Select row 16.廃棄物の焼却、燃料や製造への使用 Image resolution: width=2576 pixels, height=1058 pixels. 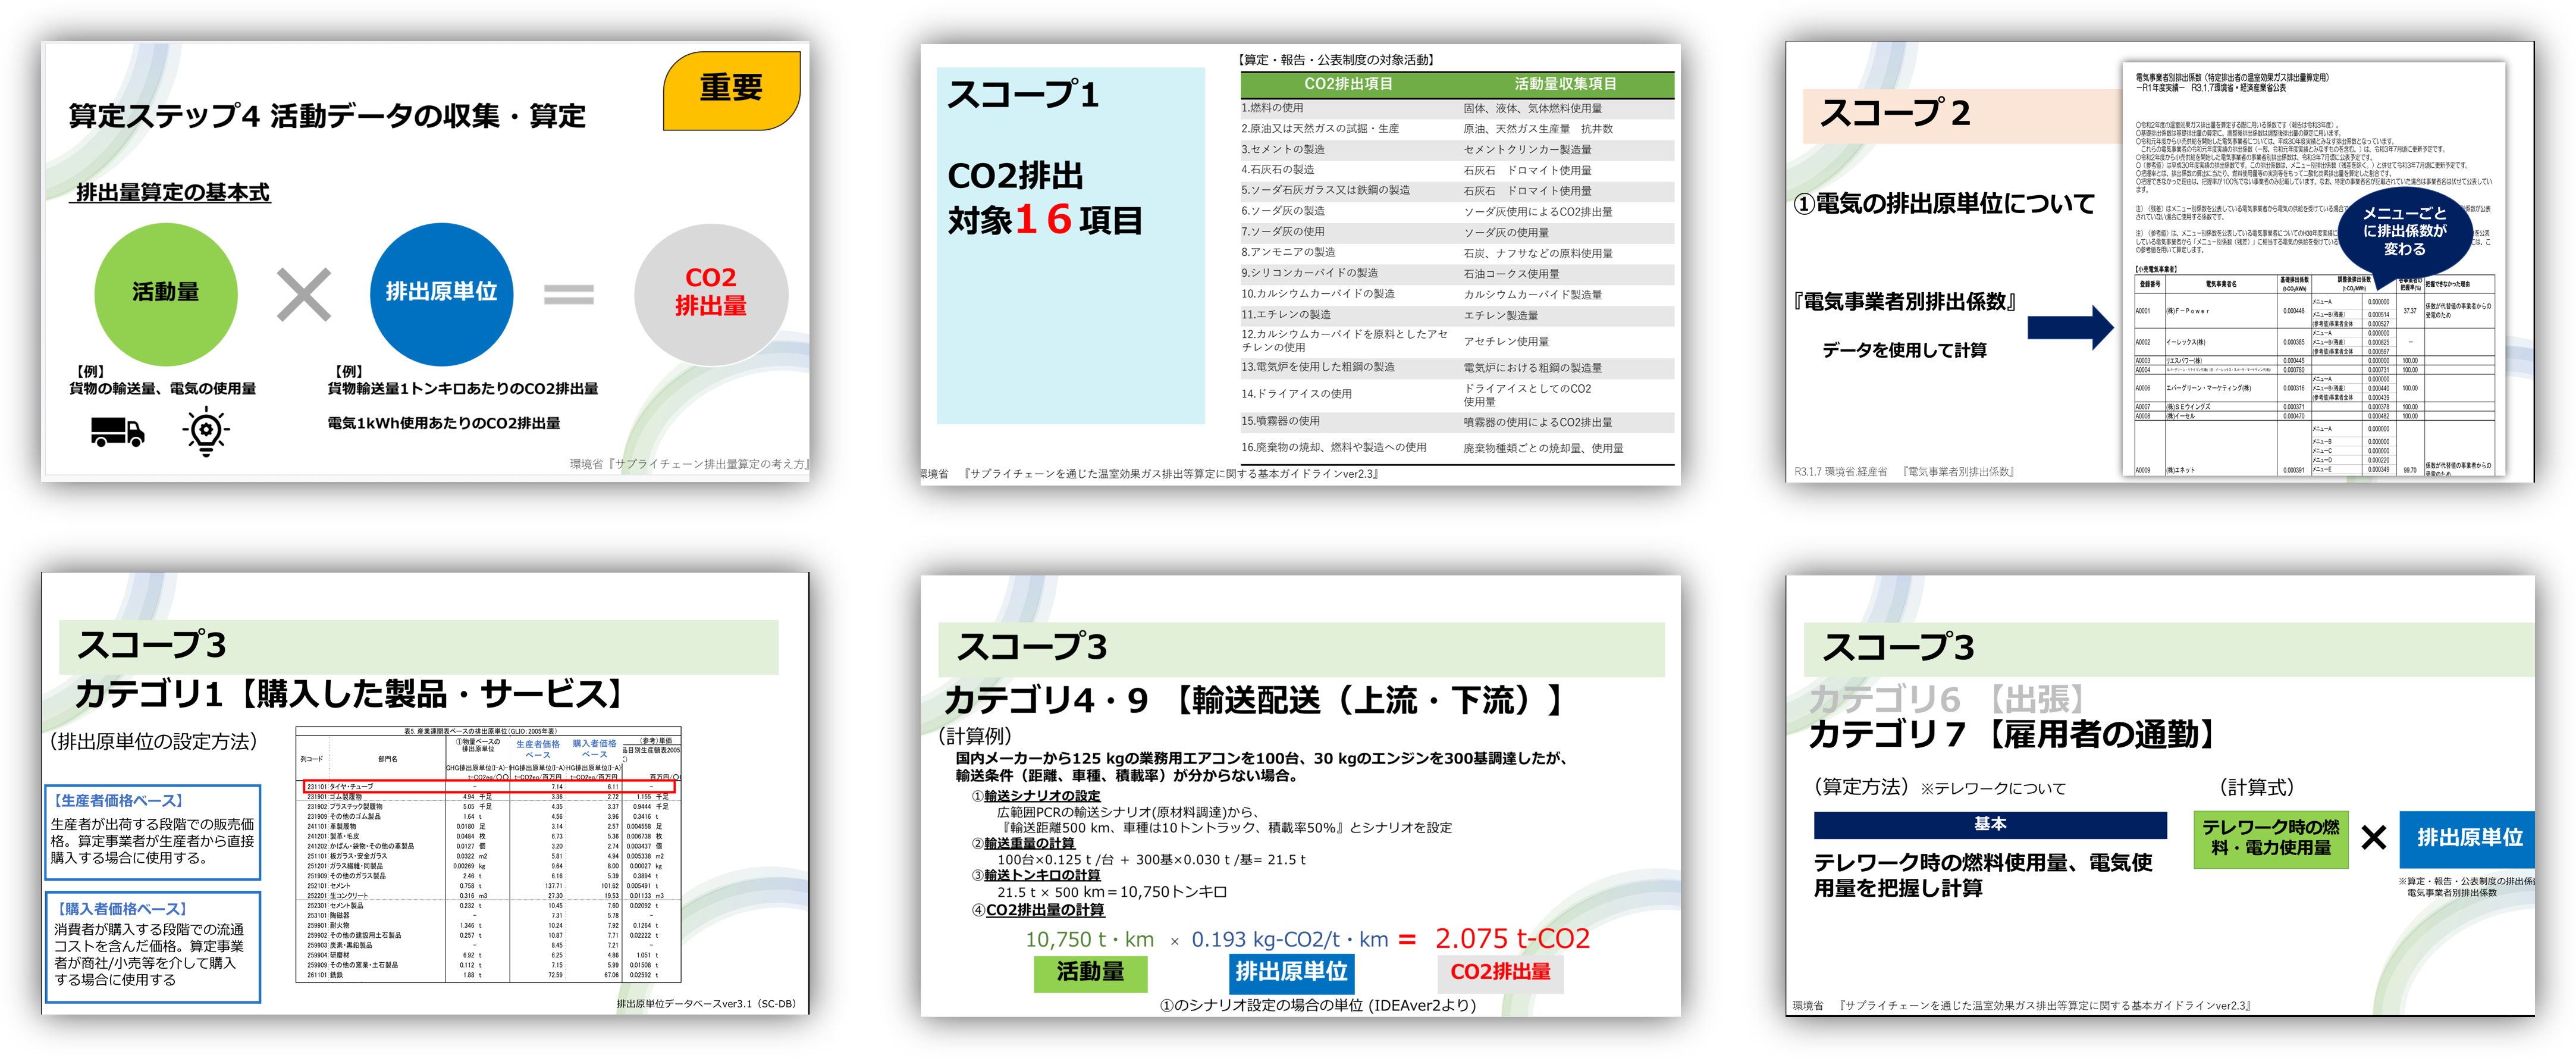pos(1457,448)
